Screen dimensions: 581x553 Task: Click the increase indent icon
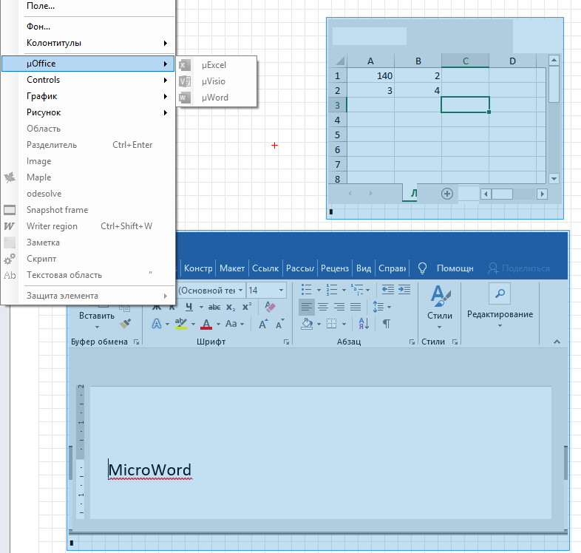pos(404,290)
